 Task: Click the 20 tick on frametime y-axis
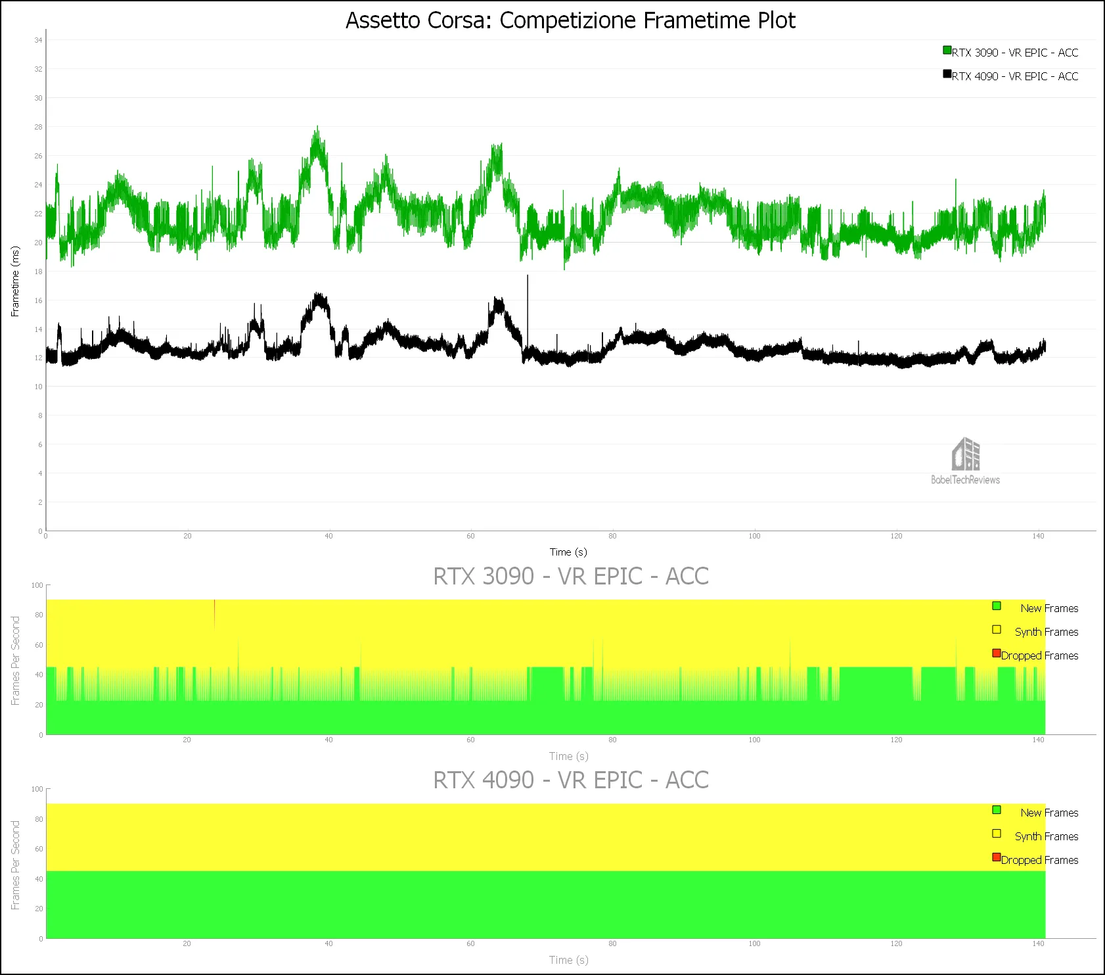pyautogui.click(x=38, y=243)
